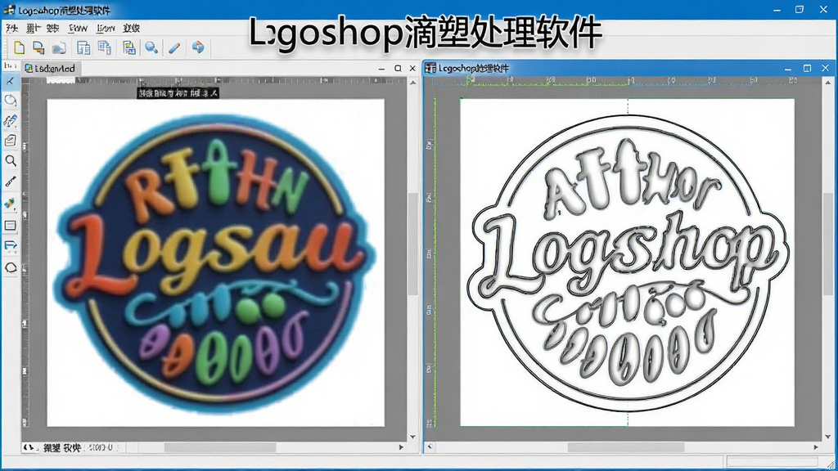This screenshot has width=838, height=471.
Task: Open the menu labeled 'Liow'
Action: (106, 29)
